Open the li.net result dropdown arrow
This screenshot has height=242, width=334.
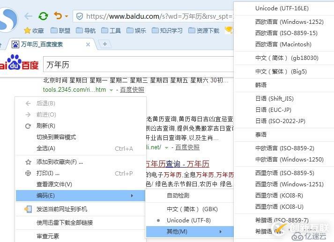[166, 148]
